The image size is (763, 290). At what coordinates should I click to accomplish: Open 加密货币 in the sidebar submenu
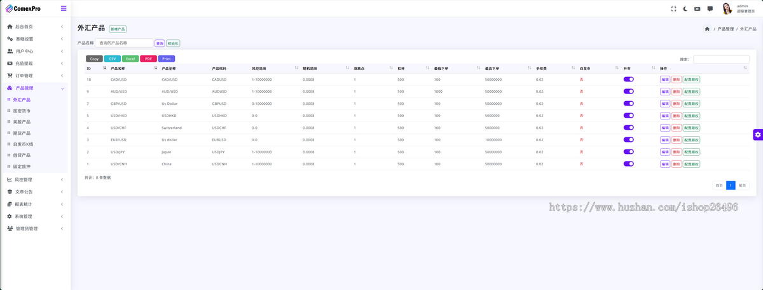22,111
